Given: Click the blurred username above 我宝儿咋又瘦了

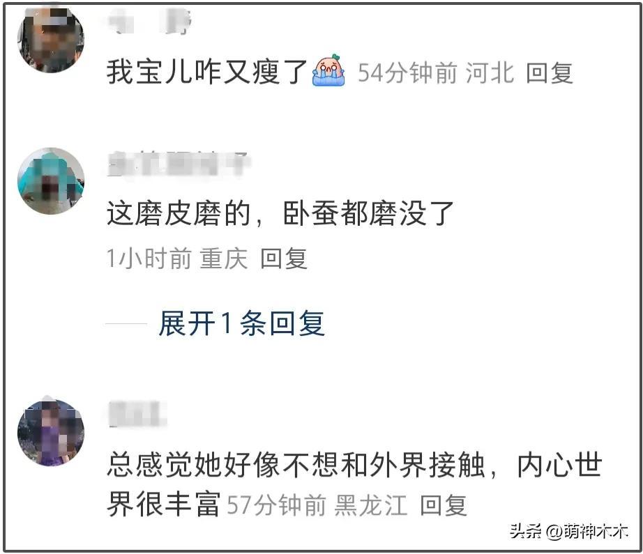Looking at the screenshot, I should [x=150, y=22].
